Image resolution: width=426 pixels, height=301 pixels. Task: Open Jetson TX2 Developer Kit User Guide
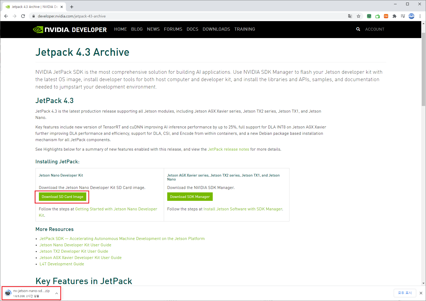[x=74, y=251]
